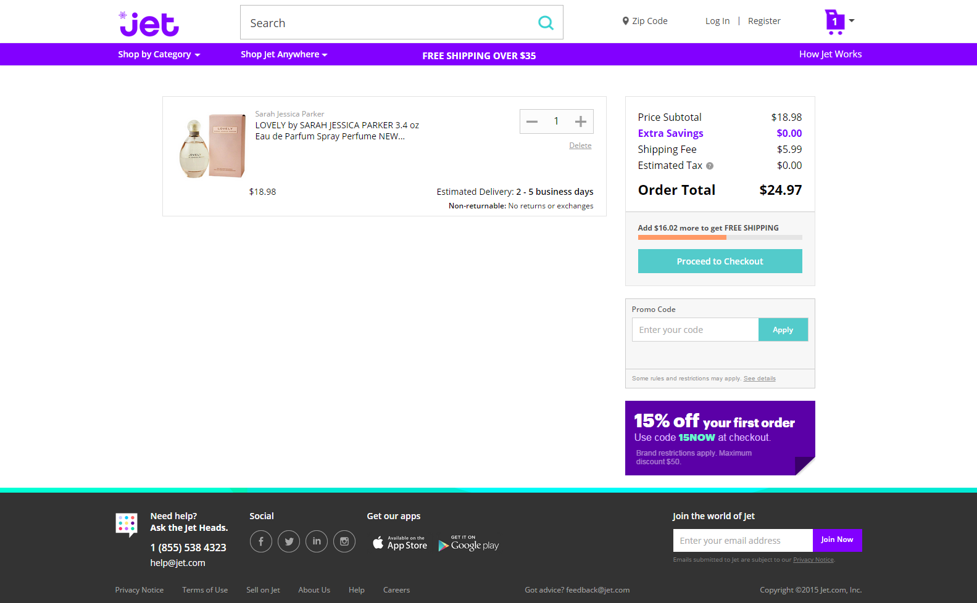Click the Jet logo
Viewport: 977px width, 603px height.
pyautogui.click(x=149, y=24)
